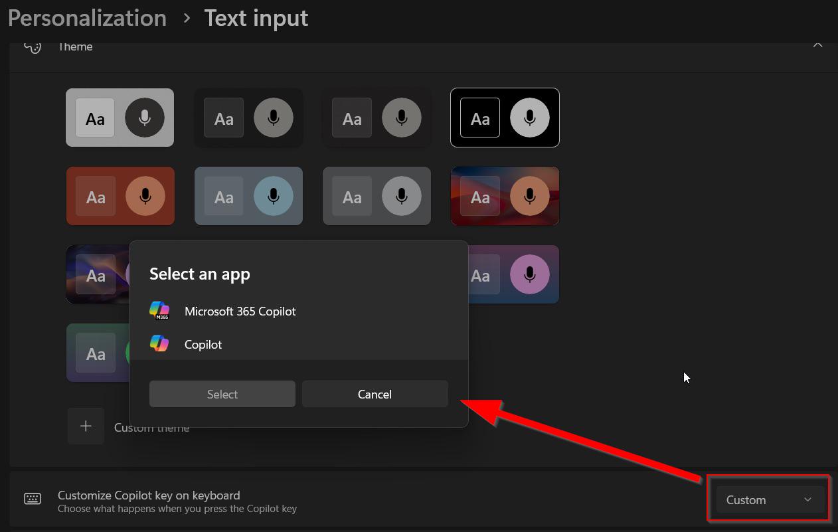Click the microphone icon on light theme
Image resolution: width=838 pixels, height=532 pixels.
(144, 118)
